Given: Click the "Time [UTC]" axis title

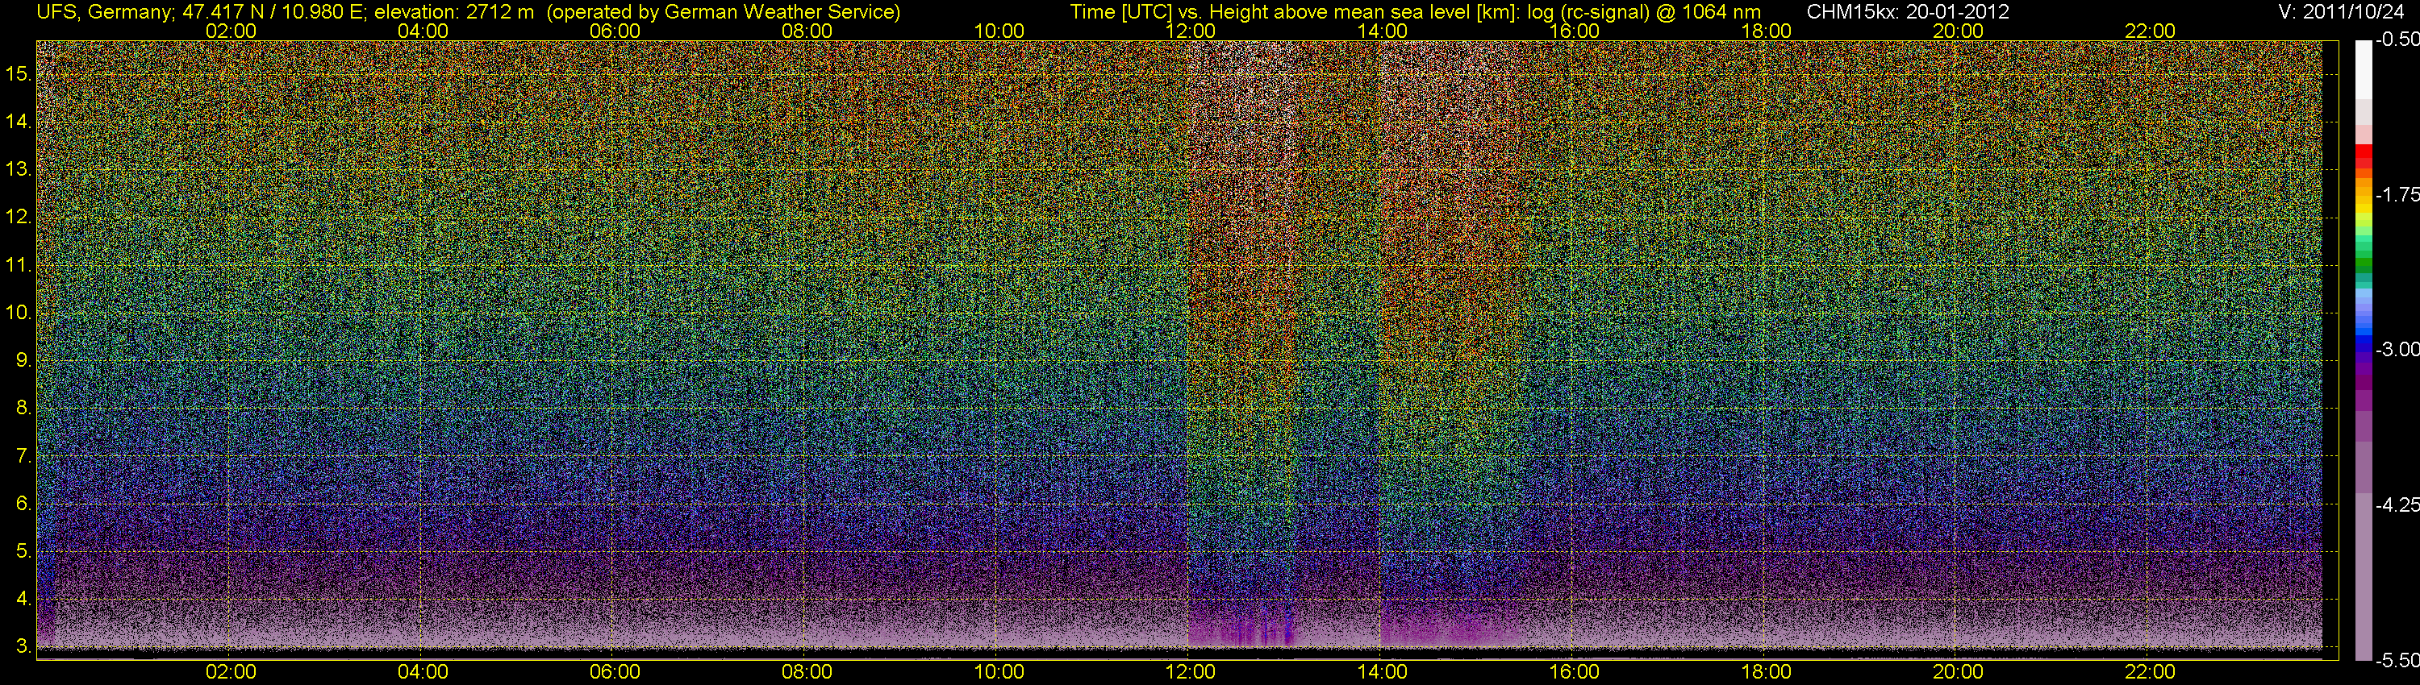Looking at the screenshot, I should point(1120,12).
